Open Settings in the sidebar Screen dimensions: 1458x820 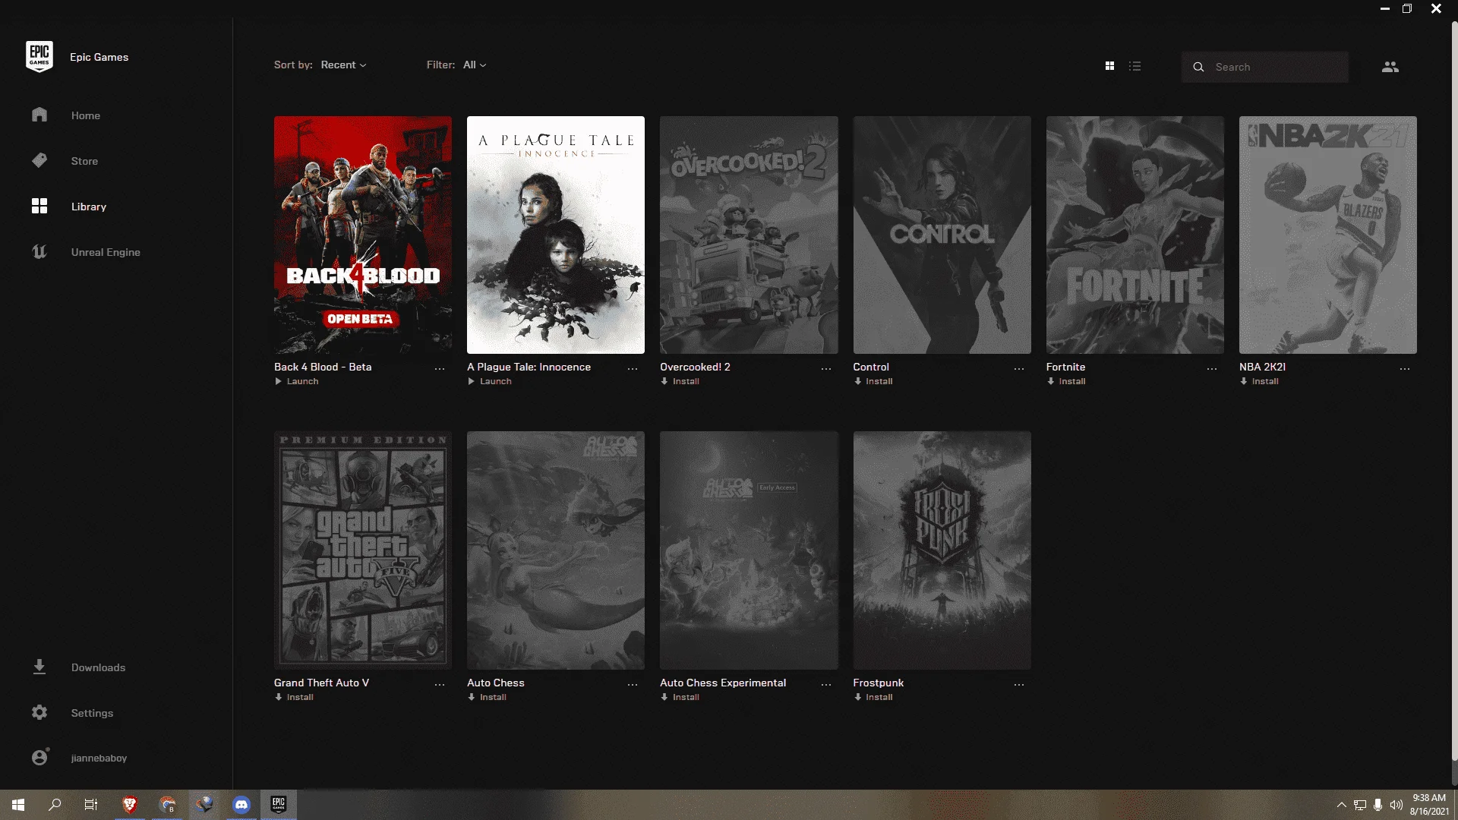(x=92, y=713)
